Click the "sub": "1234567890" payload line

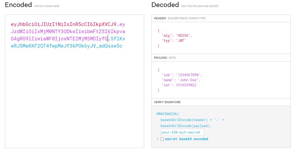(x=182, y=75)
